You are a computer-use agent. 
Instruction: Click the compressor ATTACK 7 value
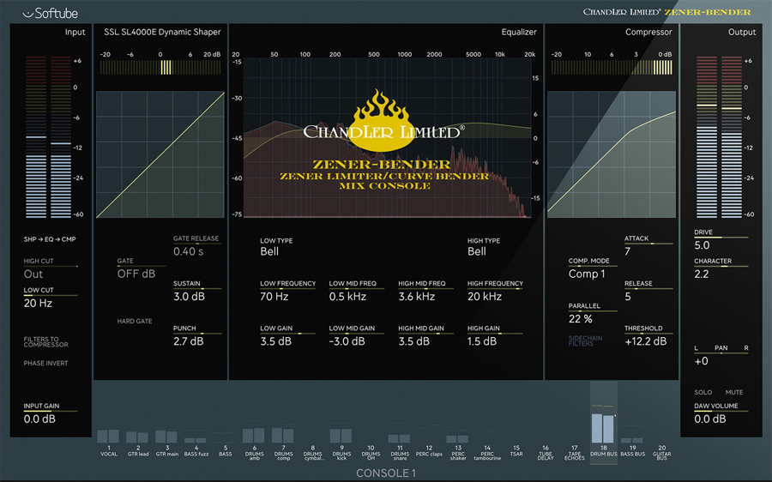pyautogui.click(x=627, y=251)
